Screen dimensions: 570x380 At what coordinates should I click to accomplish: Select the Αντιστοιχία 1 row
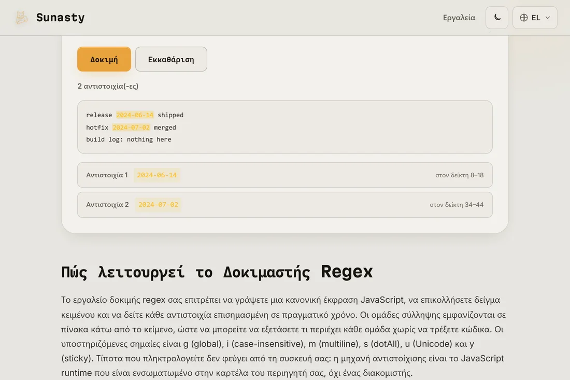click(x=285, y=175)
